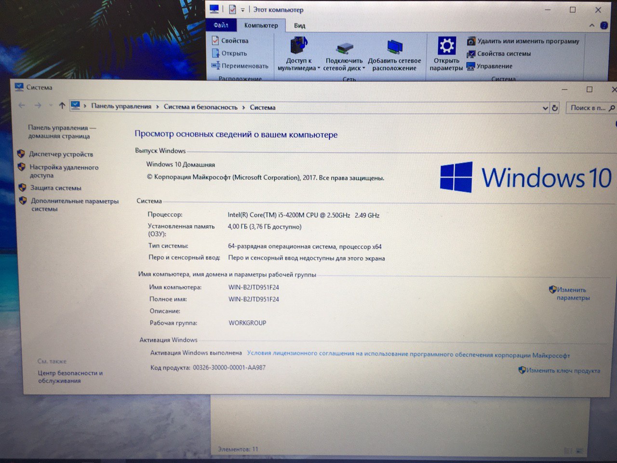
Task: Expand the address bar history dropdown
Action: pyautogui.click(x=545, y=108)
